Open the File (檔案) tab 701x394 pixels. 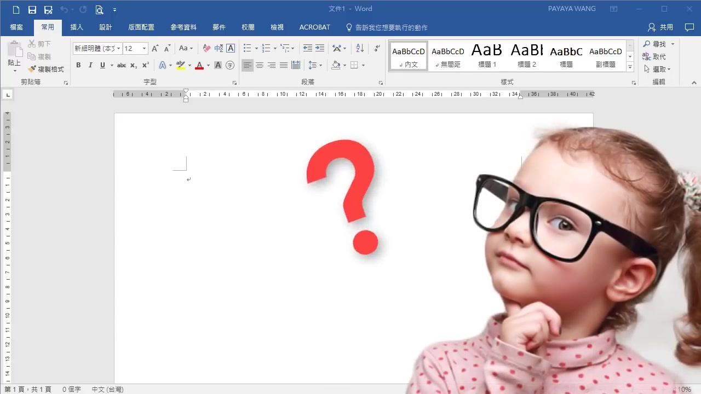[16, 27]
